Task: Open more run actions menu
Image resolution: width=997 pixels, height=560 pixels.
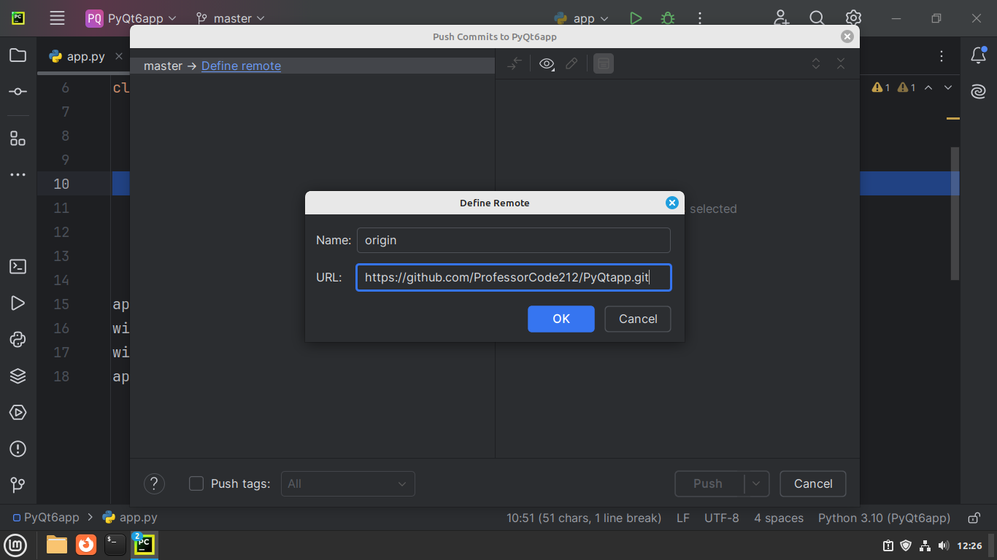Action: pos(699,18)
